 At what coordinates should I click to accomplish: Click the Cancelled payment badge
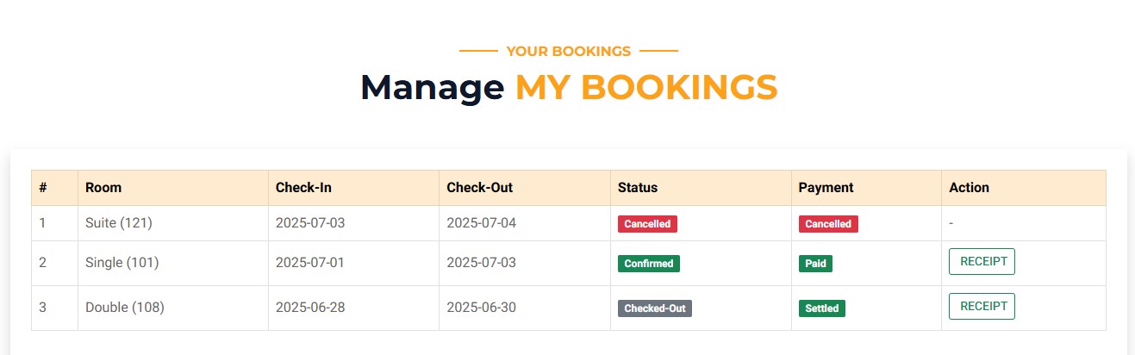(828, 224)
